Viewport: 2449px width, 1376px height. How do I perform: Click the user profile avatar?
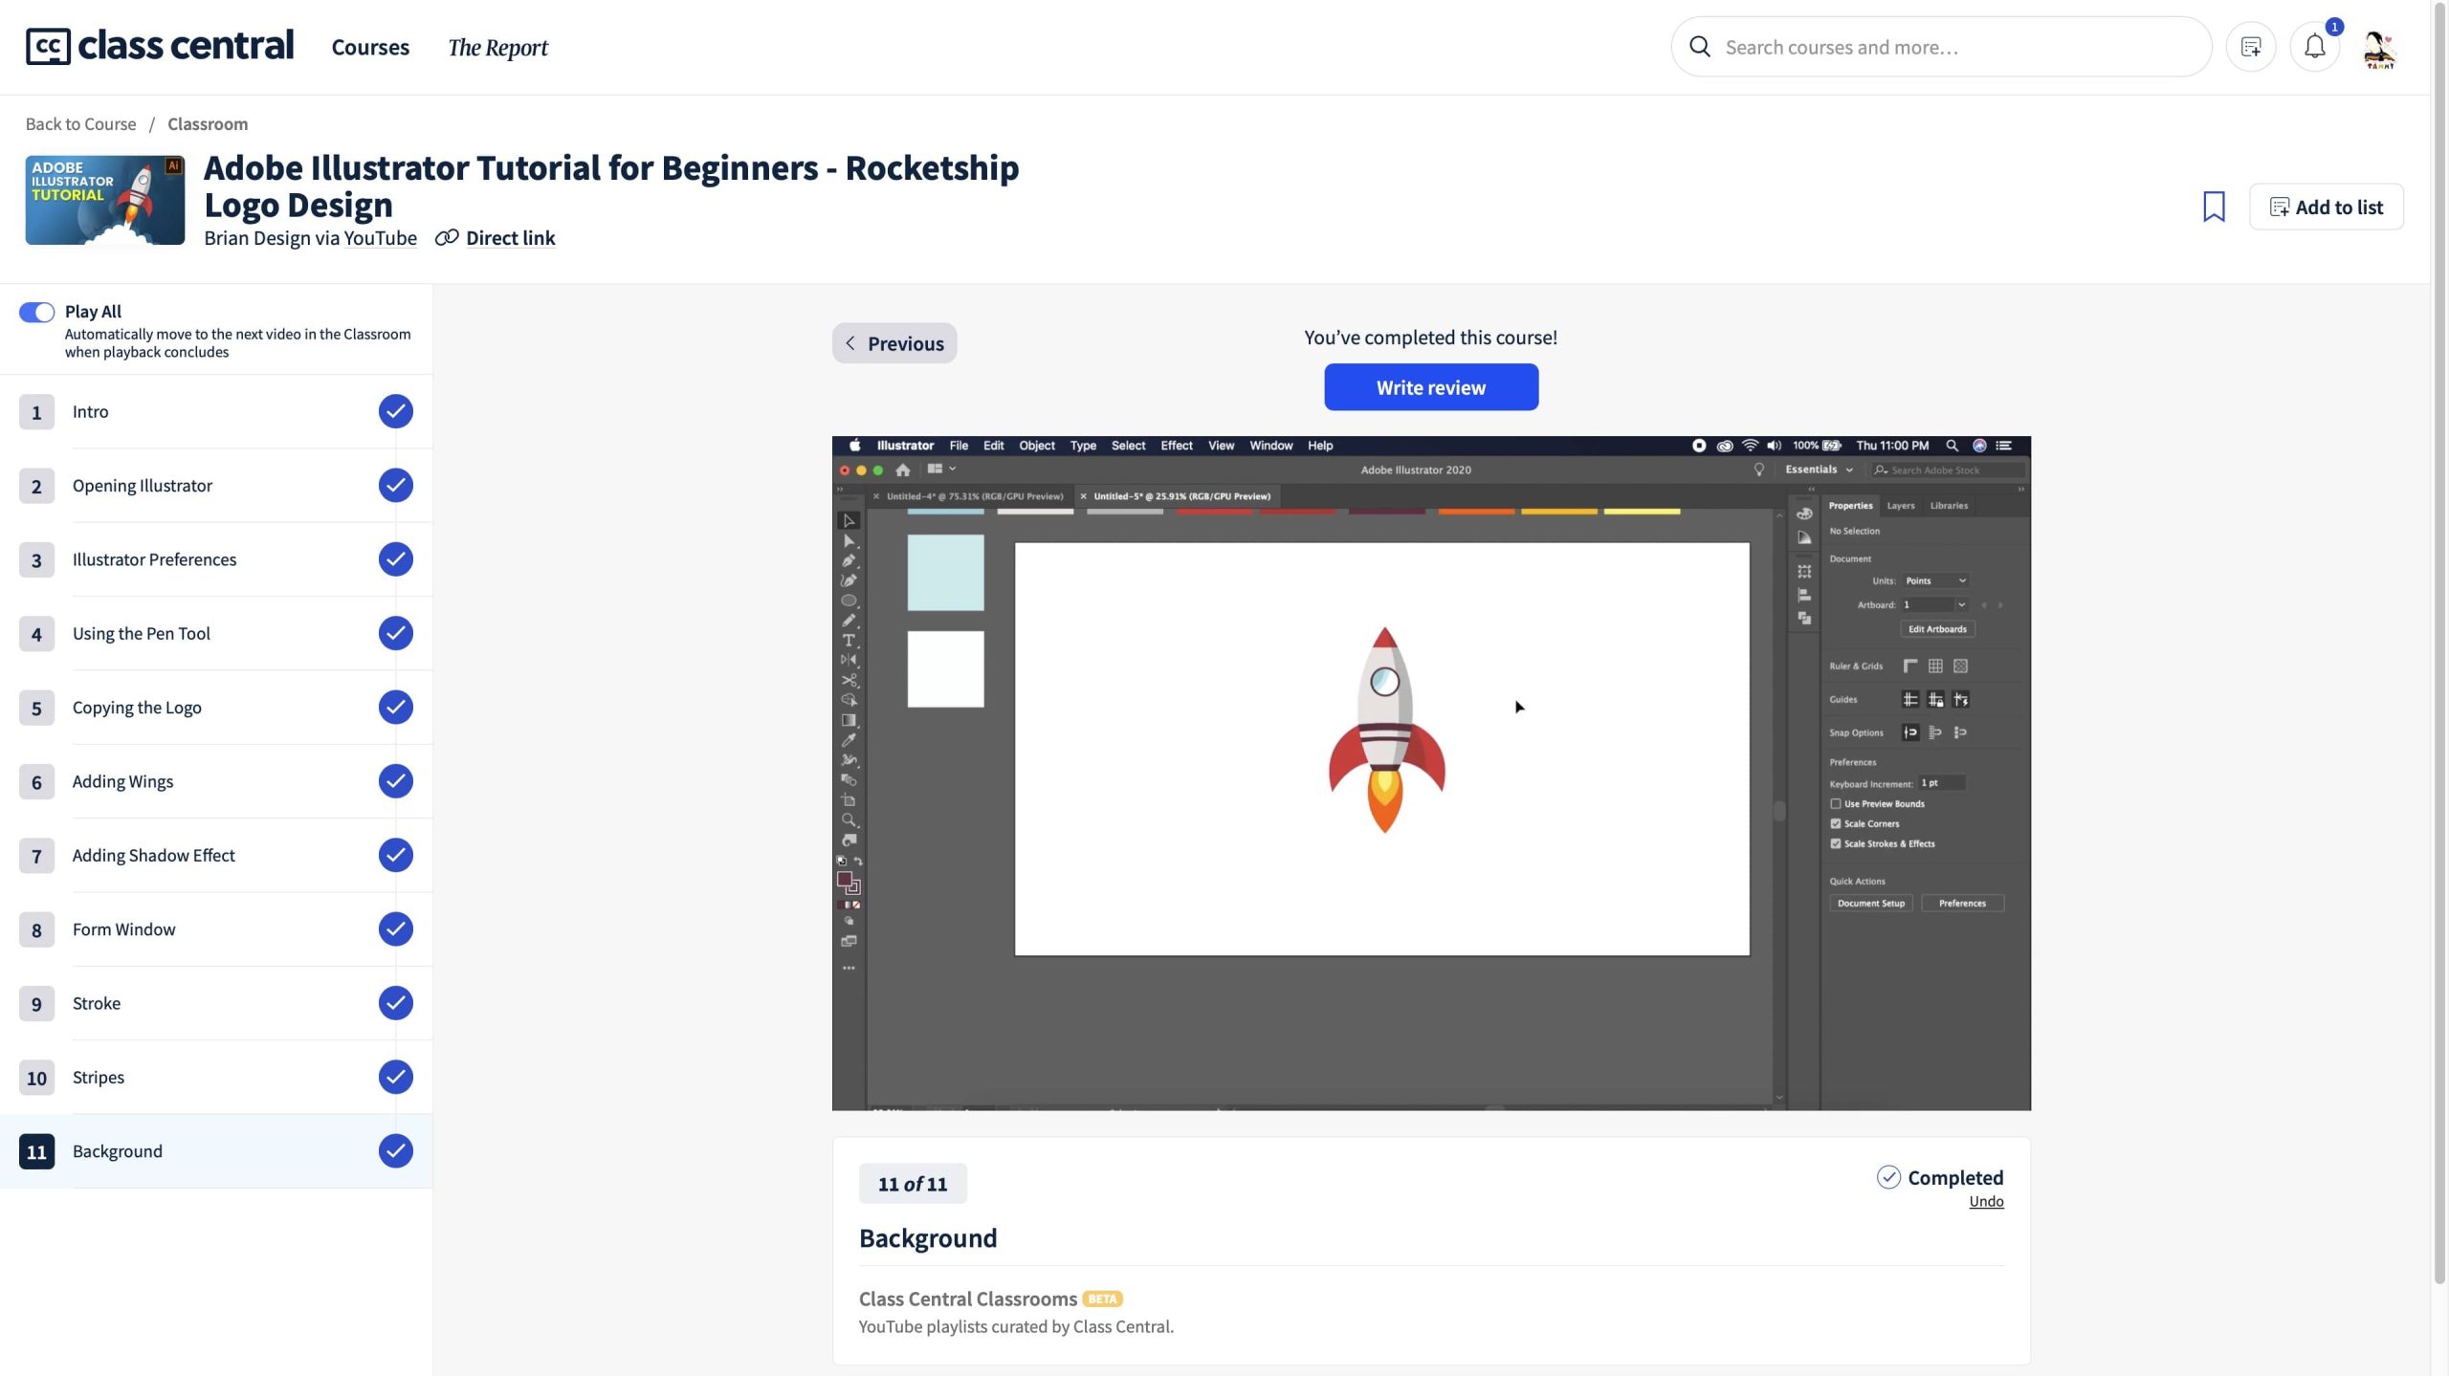[x=2378, y=48]
